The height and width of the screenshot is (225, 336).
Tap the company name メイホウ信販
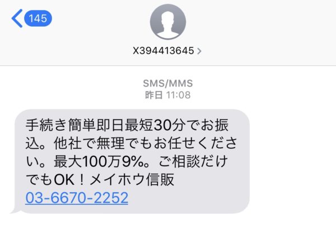[132, 179]
